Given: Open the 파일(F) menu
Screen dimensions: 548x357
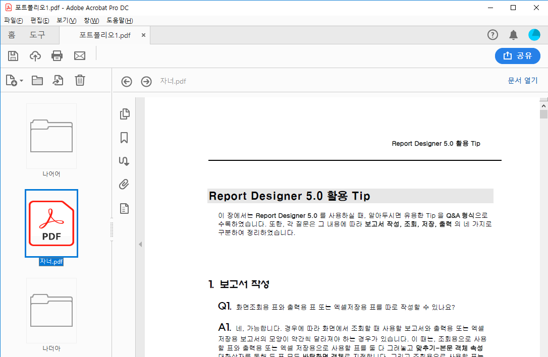Looking at the screenshot, I should click(14, 21).
